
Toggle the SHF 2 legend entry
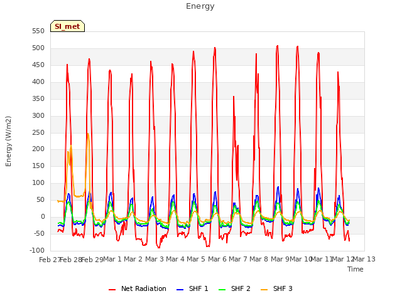234,288
